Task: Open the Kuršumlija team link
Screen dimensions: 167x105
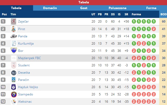Action: pyautogui.click(x=26, y=44)
